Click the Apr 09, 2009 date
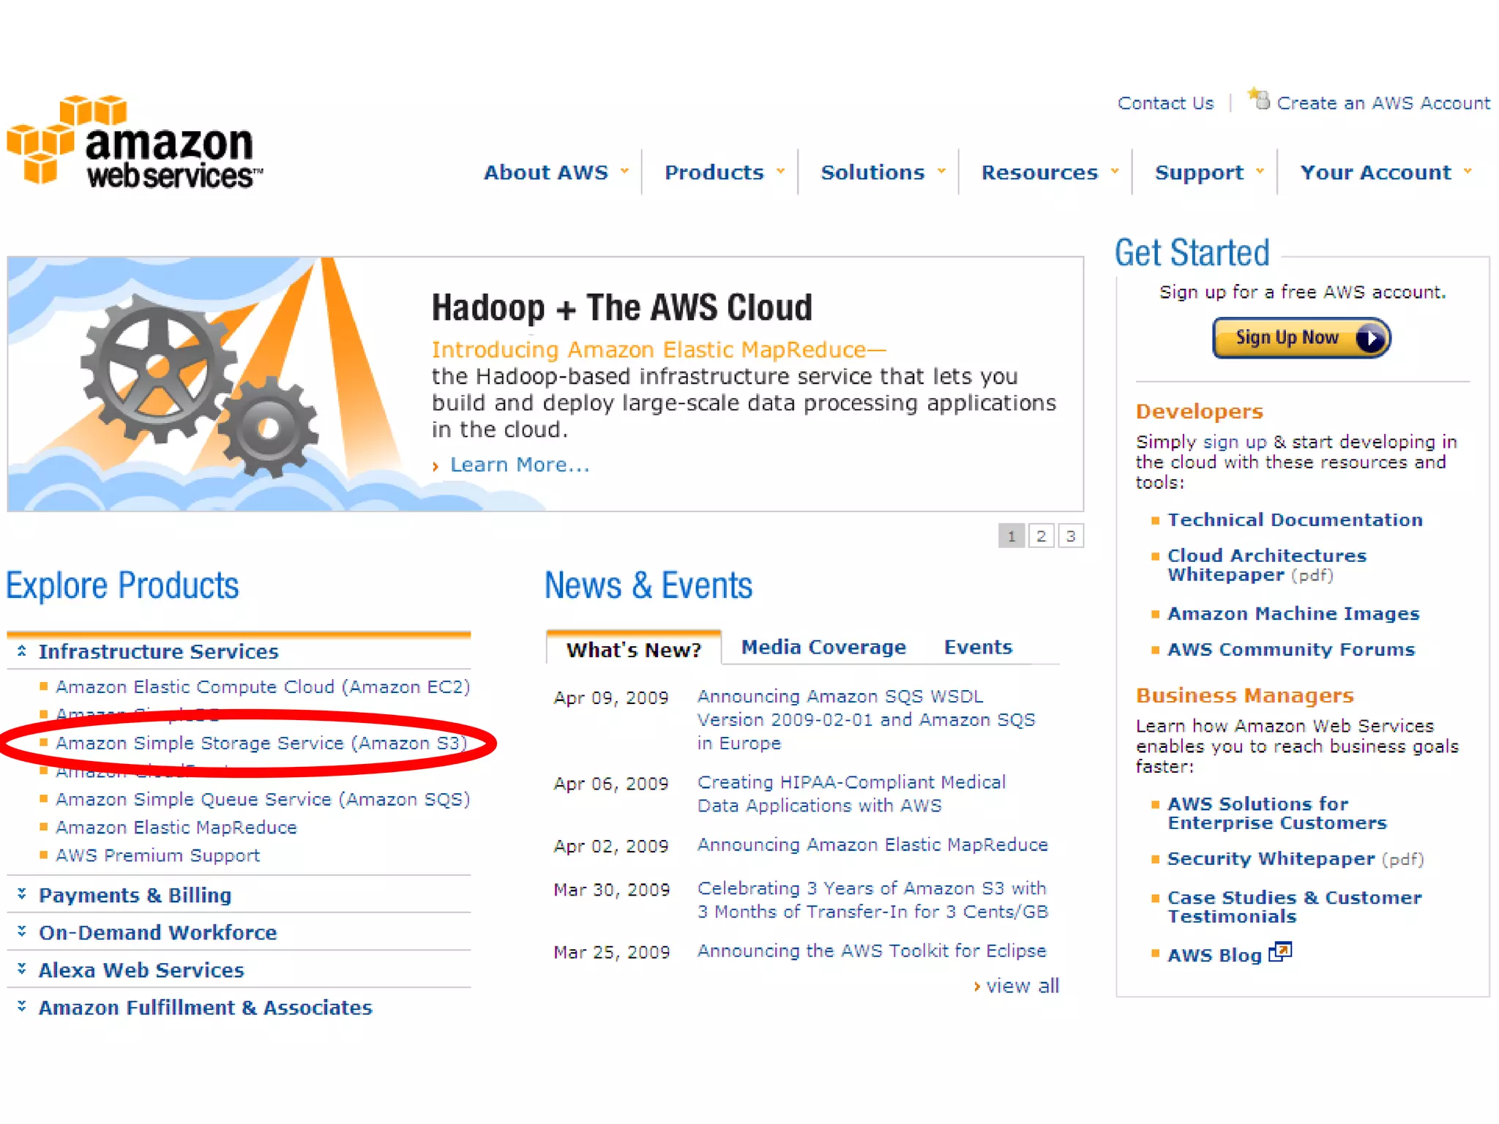Viewport: 1499px width, 1124px height. click(x=611, y=697)
